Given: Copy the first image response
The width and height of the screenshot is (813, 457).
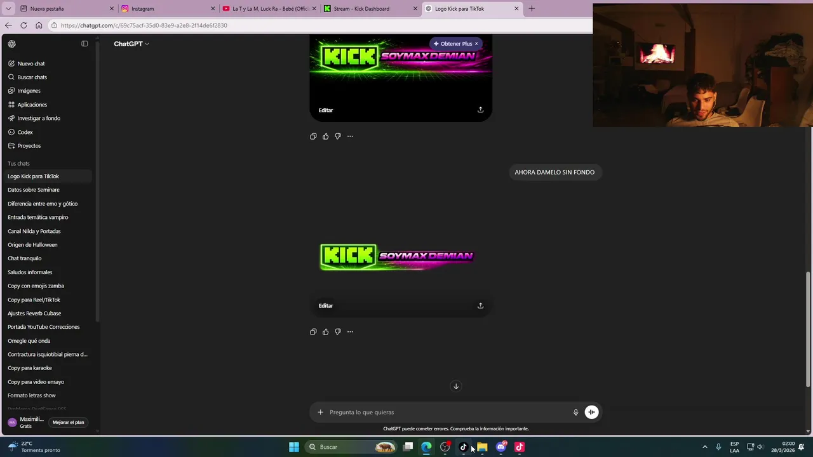Looking at the screenshot, I should pyautogui.click(x=313, y=136).
